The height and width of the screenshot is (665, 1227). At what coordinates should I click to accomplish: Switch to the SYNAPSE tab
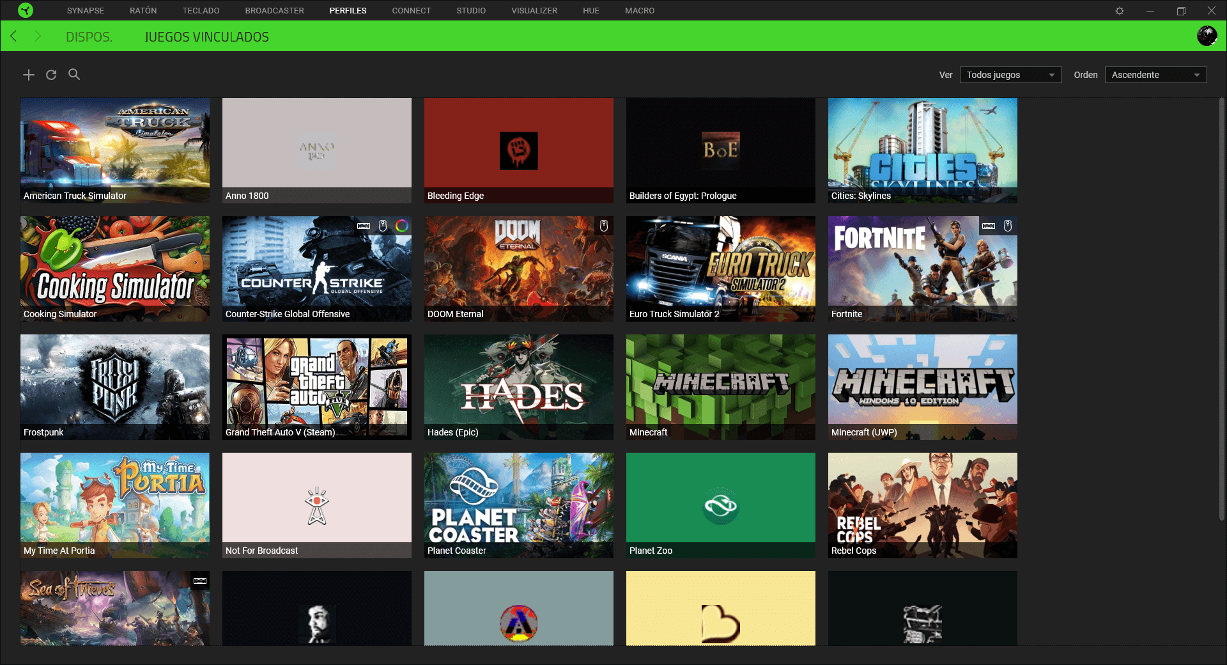pyautogui.click(x=86, y=10)
